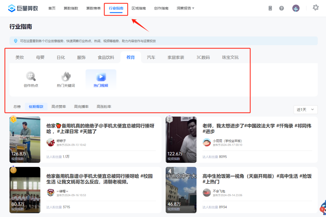
Task: Click the colorful icon at top right corner
Action: point(315,8)
